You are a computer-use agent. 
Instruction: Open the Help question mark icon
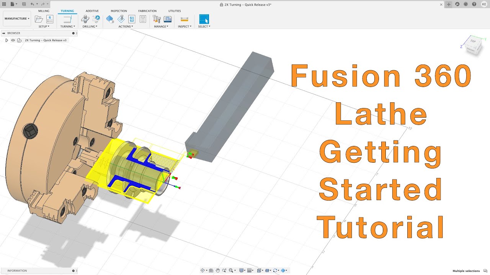[x=474, y=4]
